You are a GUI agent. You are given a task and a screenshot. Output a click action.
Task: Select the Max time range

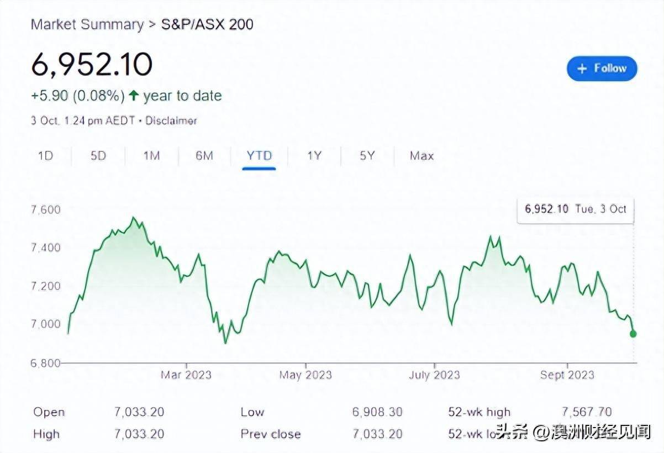point(421,156)
